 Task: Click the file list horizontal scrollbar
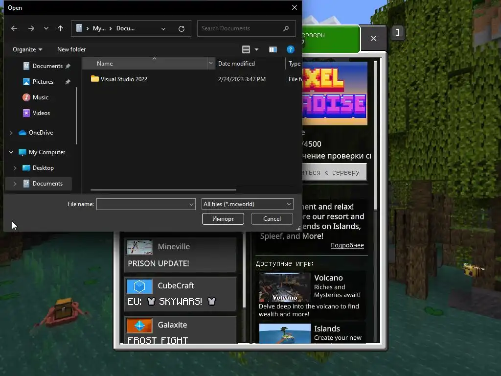point(163,190)
